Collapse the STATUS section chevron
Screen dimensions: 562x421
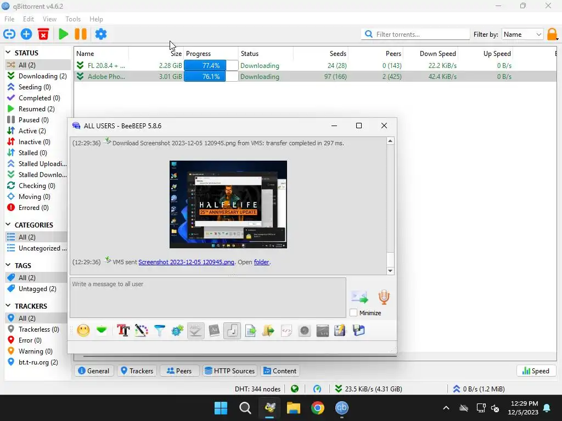[8, 52]
